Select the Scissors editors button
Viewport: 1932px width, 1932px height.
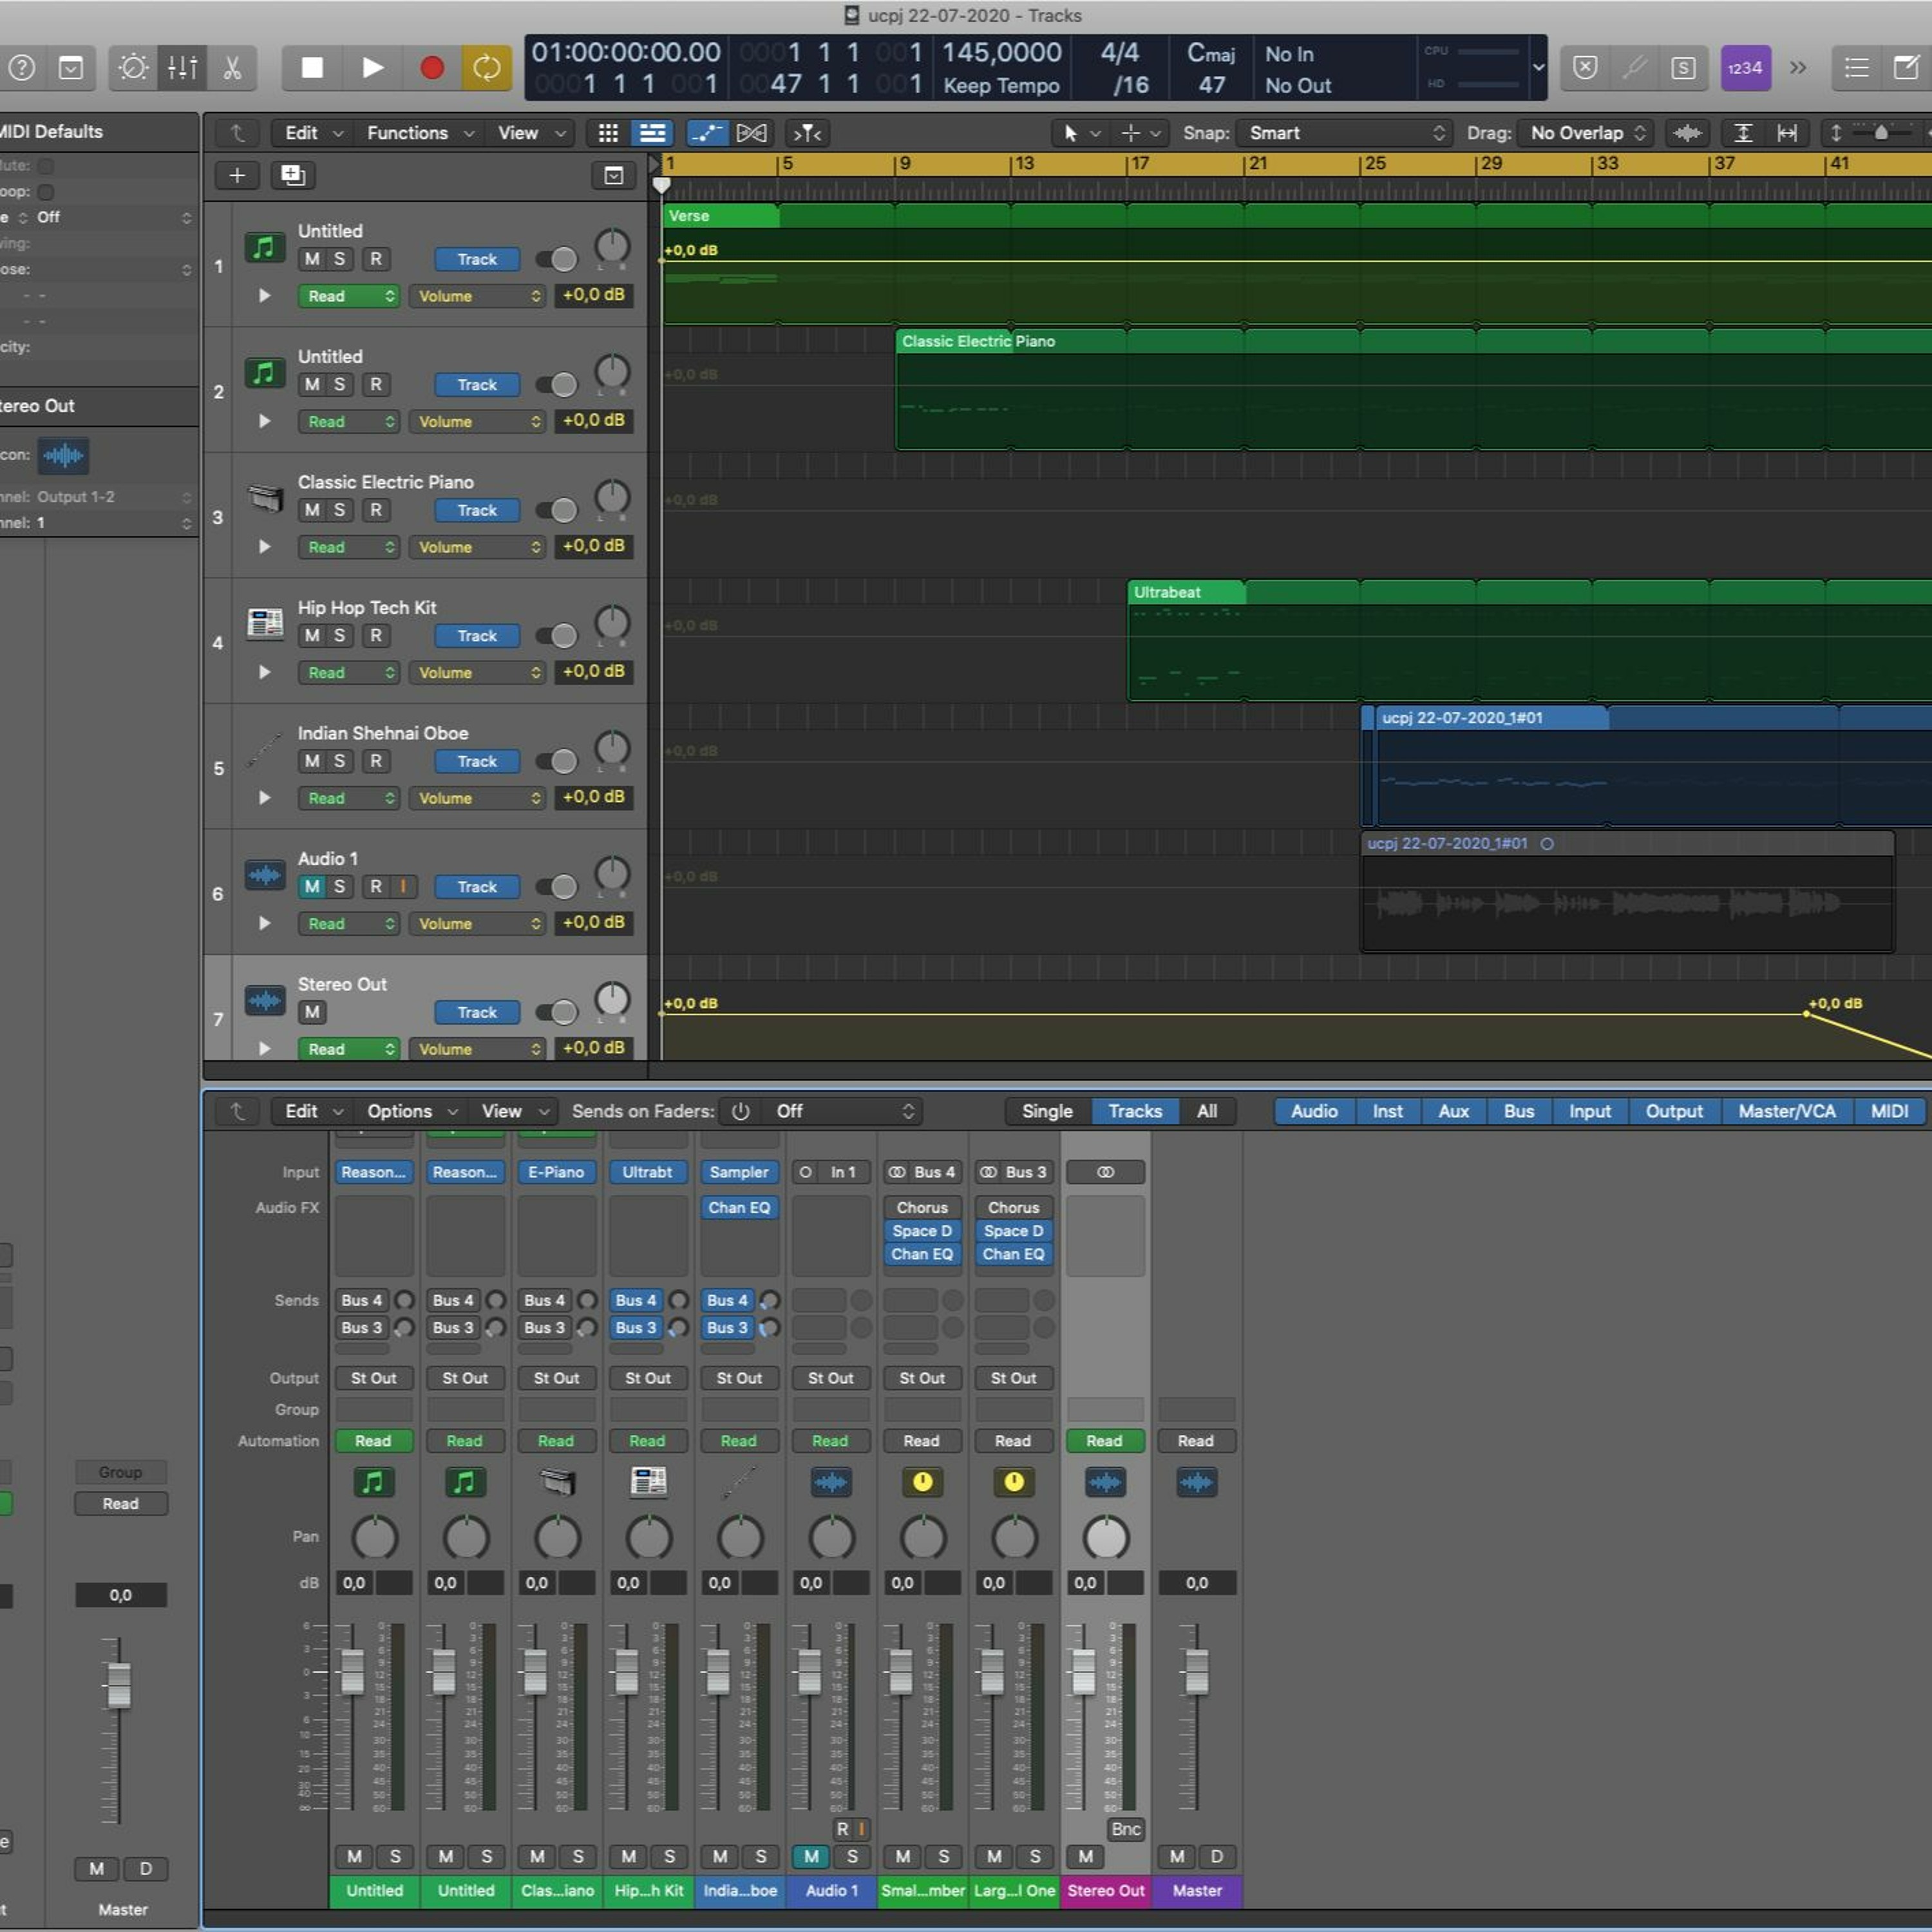point(232,68)
